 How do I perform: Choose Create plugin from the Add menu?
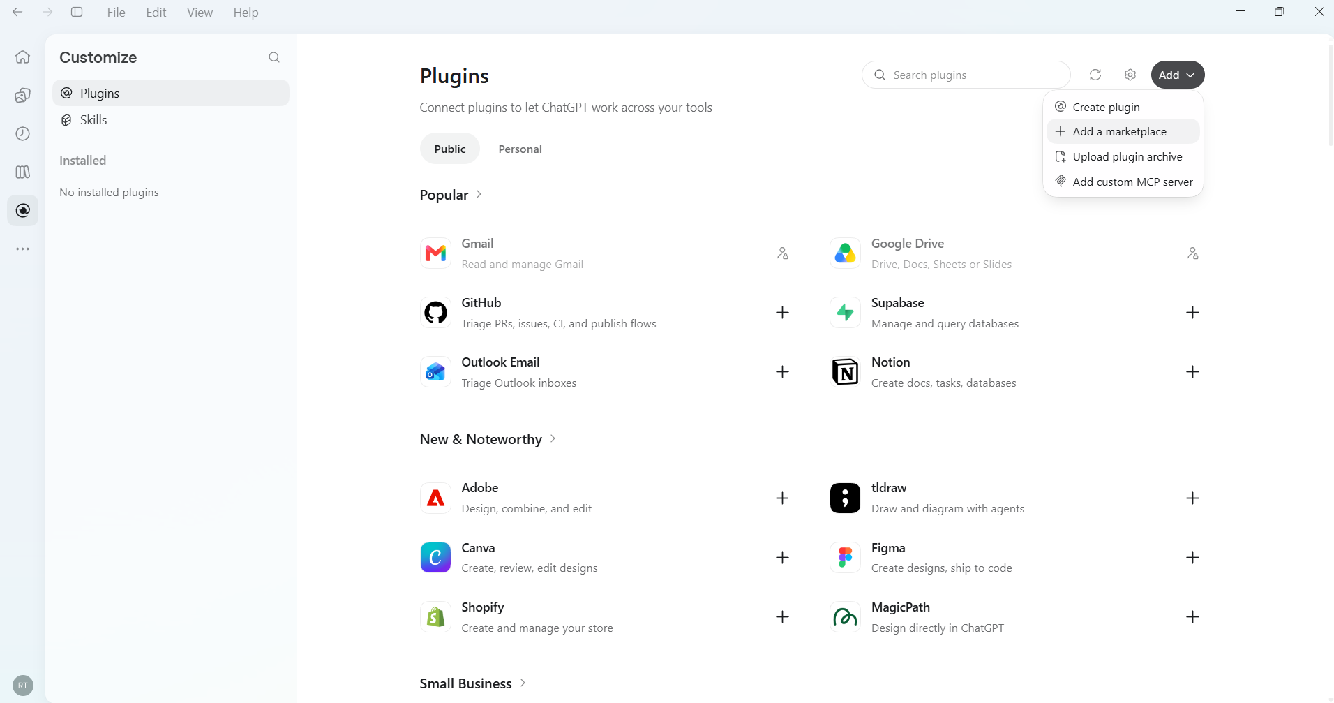[1123, 107]
